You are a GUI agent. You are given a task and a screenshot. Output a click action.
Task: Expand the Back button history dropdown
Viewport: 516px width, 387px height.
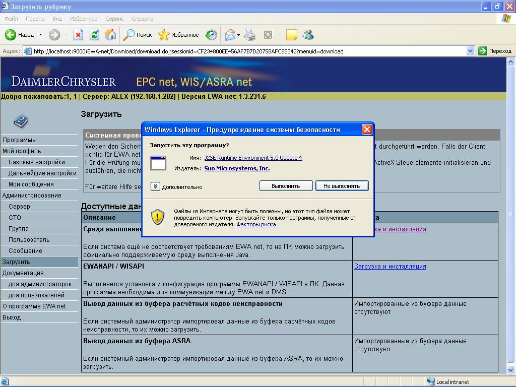(x=40, y=35)
